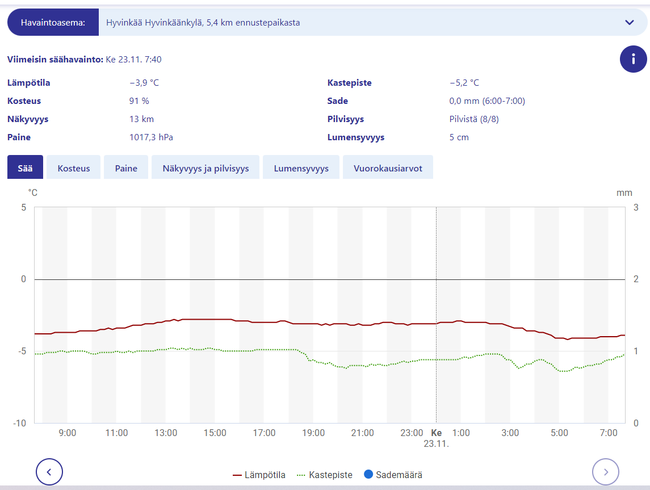Expand the observation station dropdown chevron

(629, 23)
